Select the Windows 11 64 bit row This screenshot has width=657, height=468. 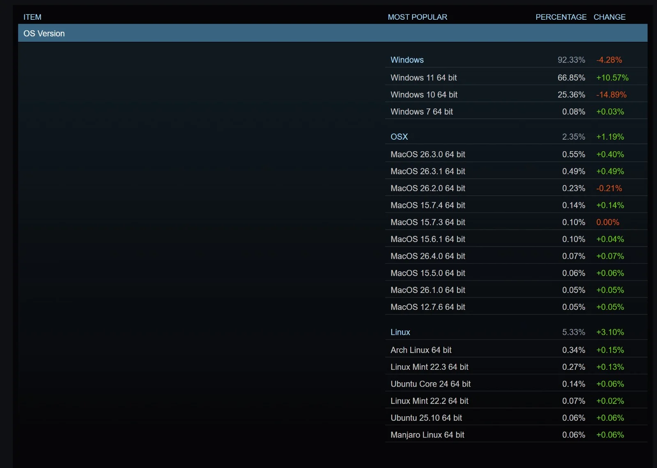tap(423, 78)
